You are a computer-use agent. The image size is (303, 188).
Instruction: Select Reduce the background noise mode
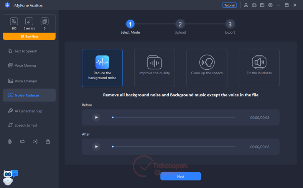102,68
